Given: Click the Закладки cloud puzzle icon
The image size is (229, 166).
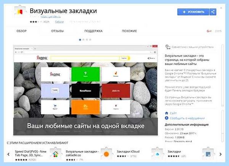Looking at the screenshot, I should (157, 154).
